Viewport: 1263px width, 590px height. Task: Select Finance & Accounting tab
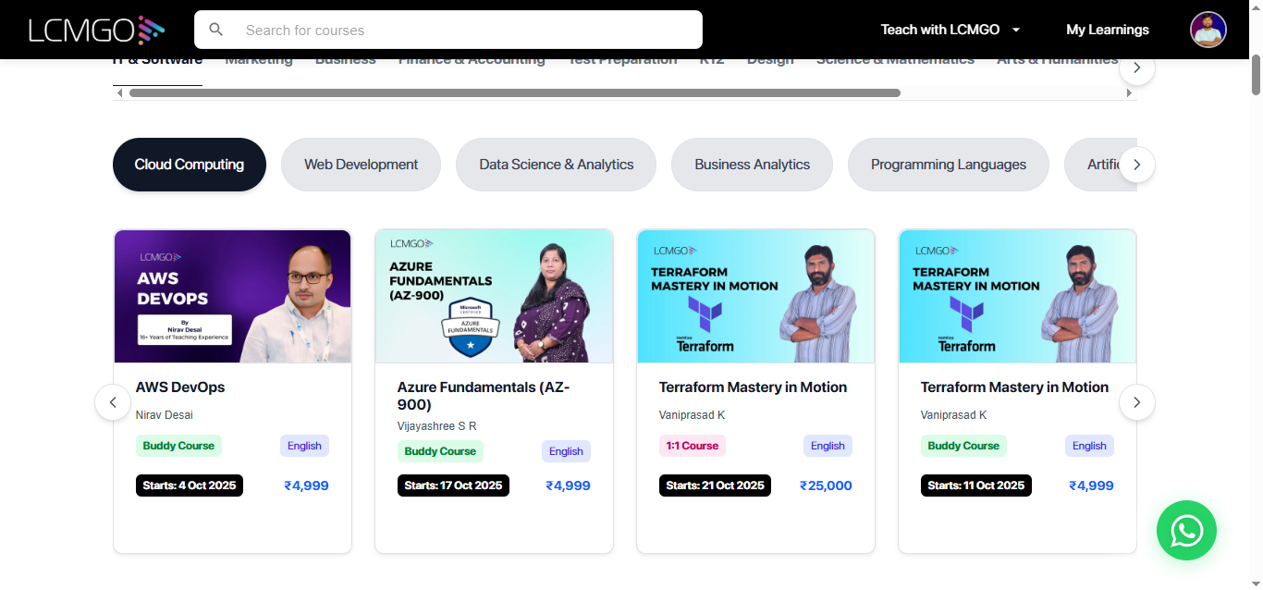472,64
